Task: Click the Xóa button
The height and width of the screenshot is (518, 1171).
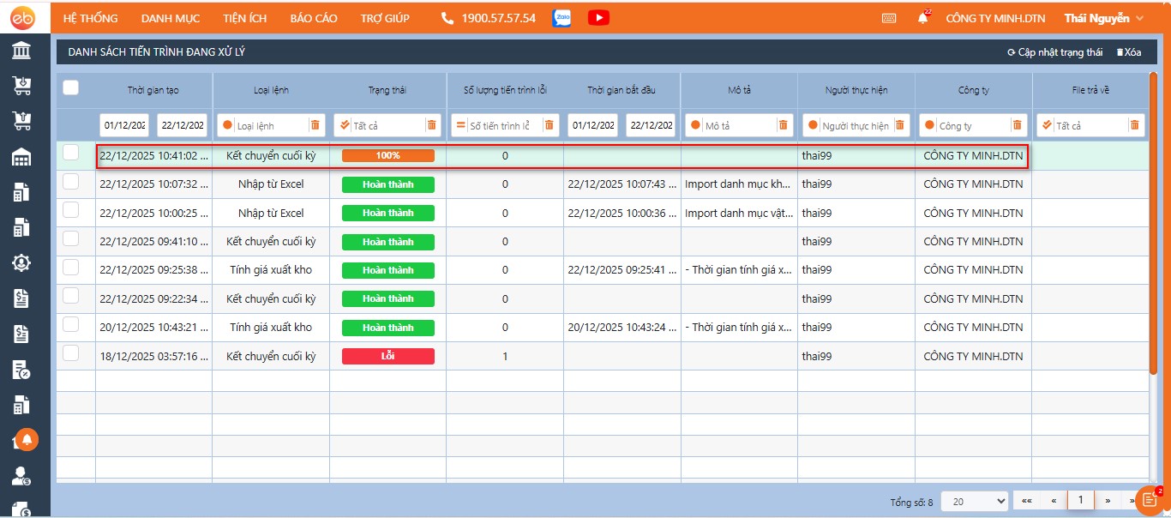Action: pos(1129,52)
